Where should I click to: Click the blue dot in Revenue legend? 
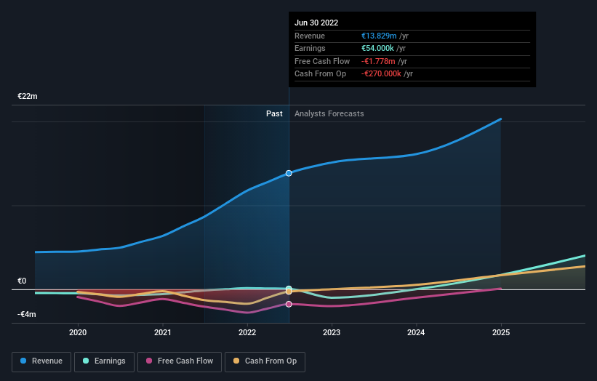23,361
